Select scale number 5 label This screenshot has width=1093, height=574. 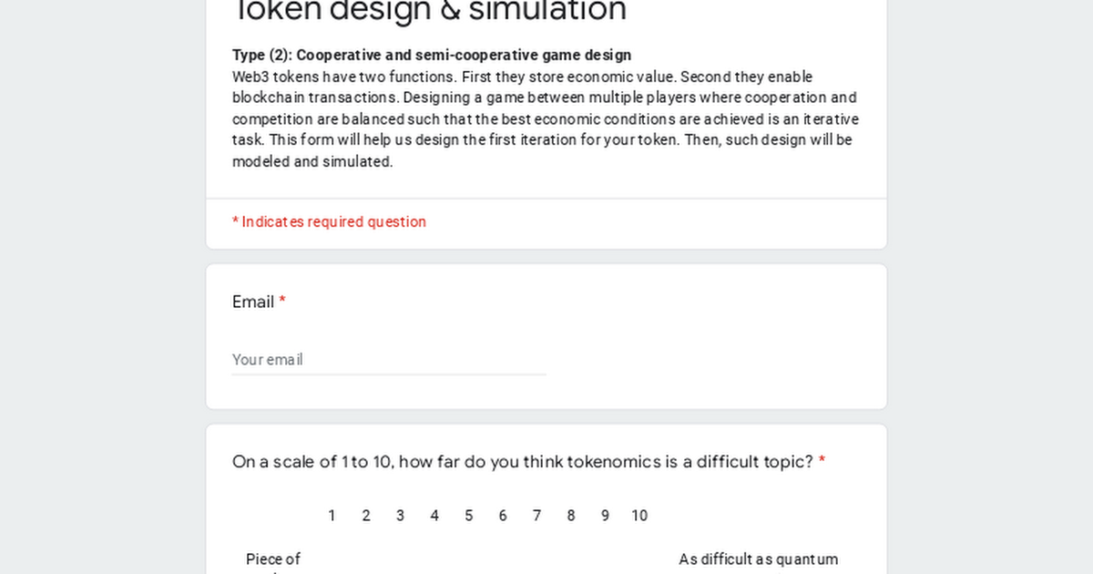pos(468,516)
